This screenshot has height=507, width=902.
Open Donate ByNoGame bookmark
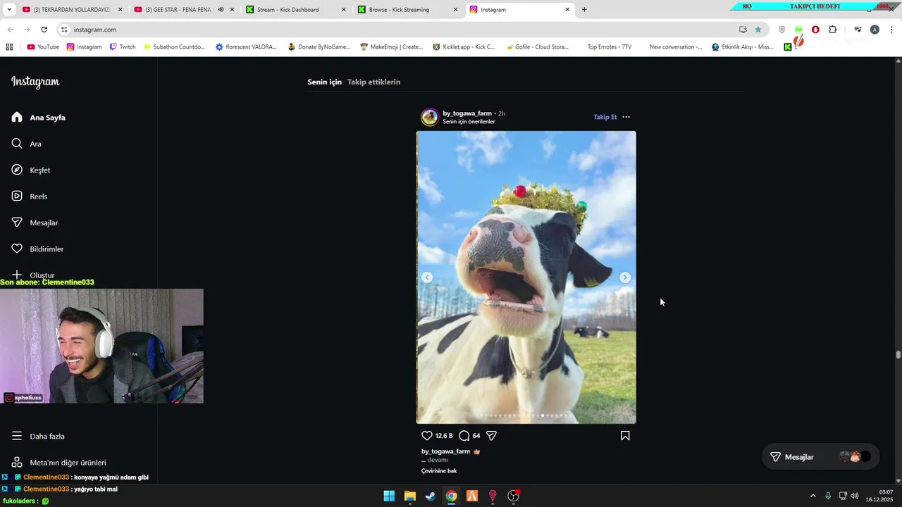[x=319, y=47]
